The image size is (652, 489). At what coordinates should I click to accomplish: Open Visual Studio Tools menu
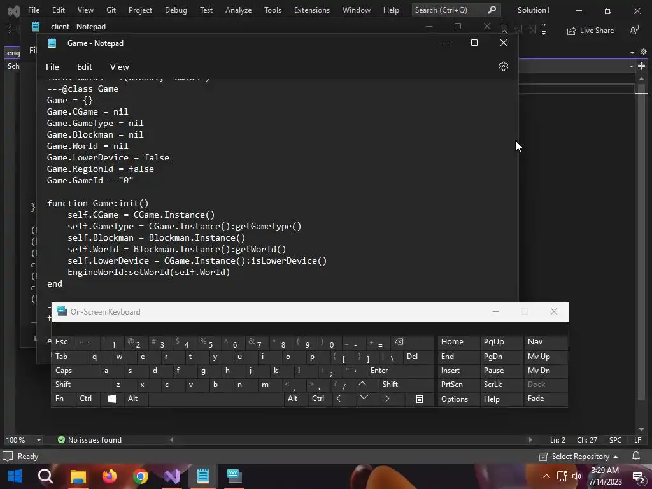tap(273, 10)
